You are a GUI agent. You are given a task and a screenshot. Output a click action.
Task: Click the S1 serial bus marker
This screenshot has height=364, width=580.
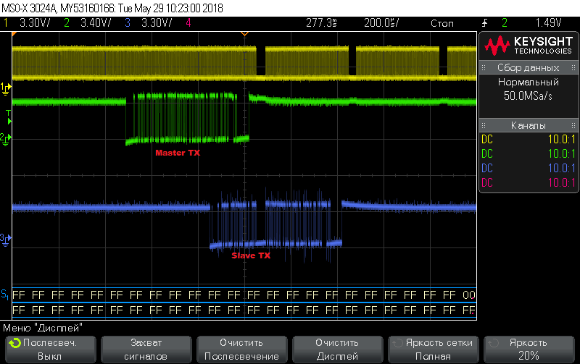click(x=5, y=295)
